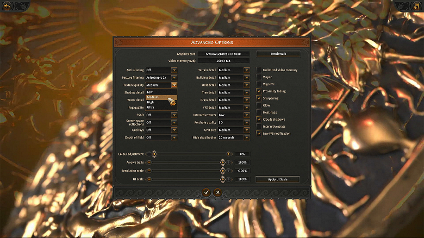The height and width of the screenshot is (238, 424).
Task: Run the Benchmark
Action: [x=278, y=54]
